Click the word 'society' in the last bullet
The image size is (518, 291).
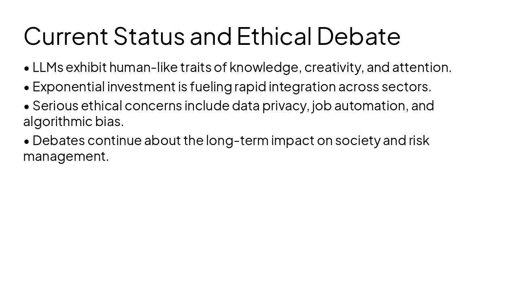tap(358, 140)
